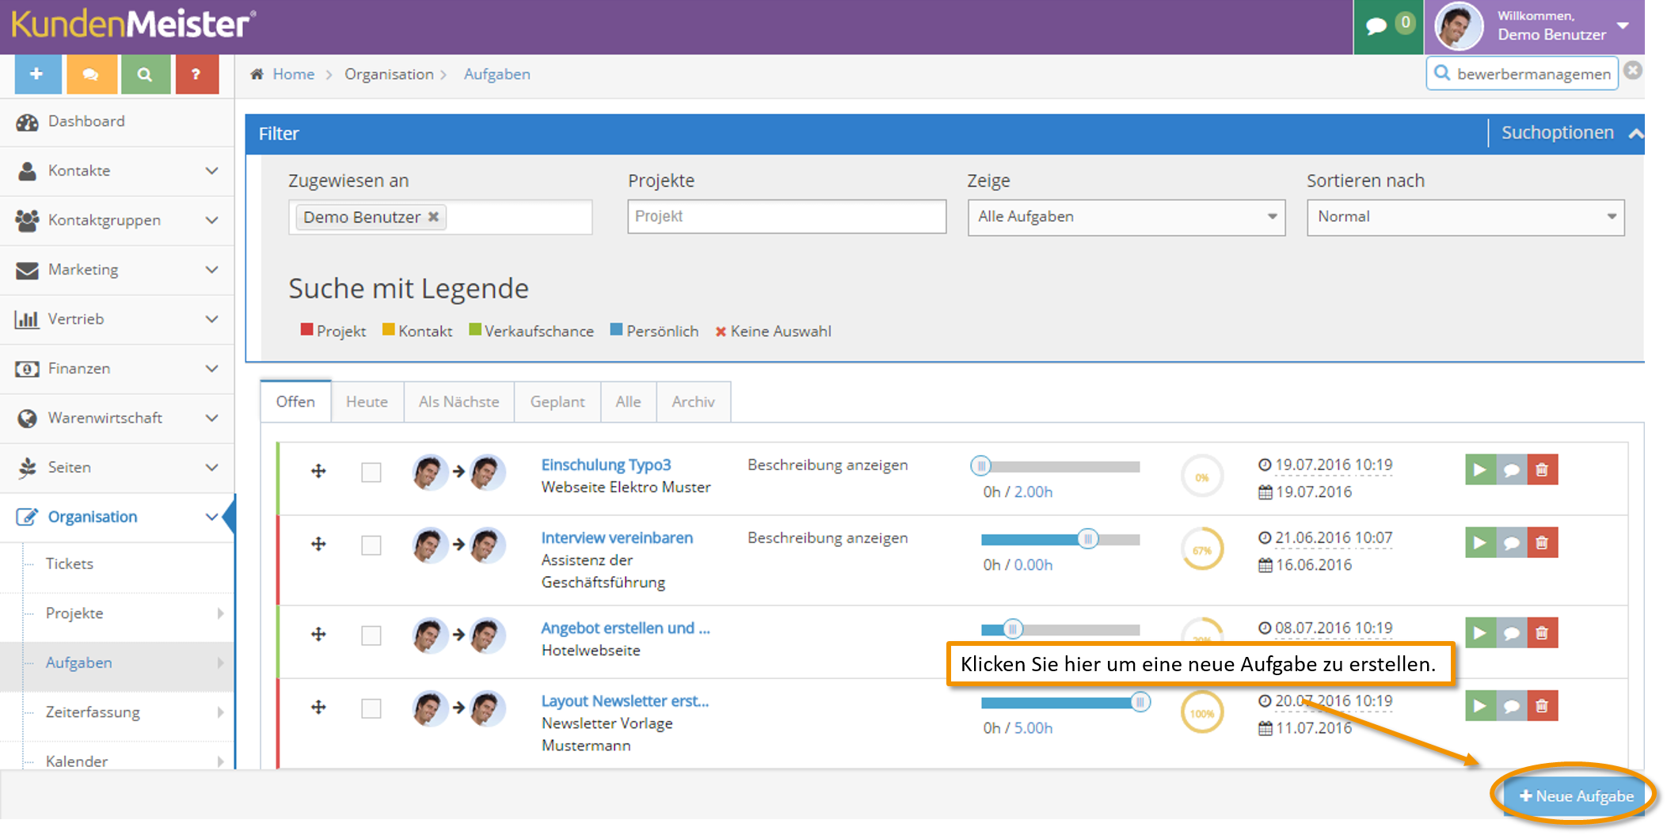Click the progress slider of Einschulung Typo3
The image size is (1667, 835).
click(1060, 466)
